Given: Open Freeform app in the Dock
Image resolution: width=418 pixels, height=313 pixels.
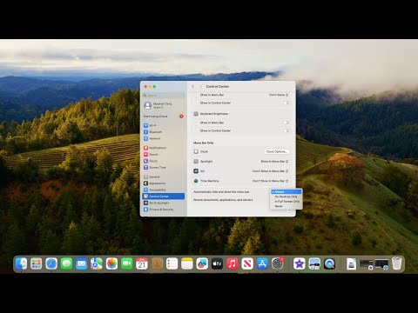Looking at the screenshot, I should click(202, 263).
